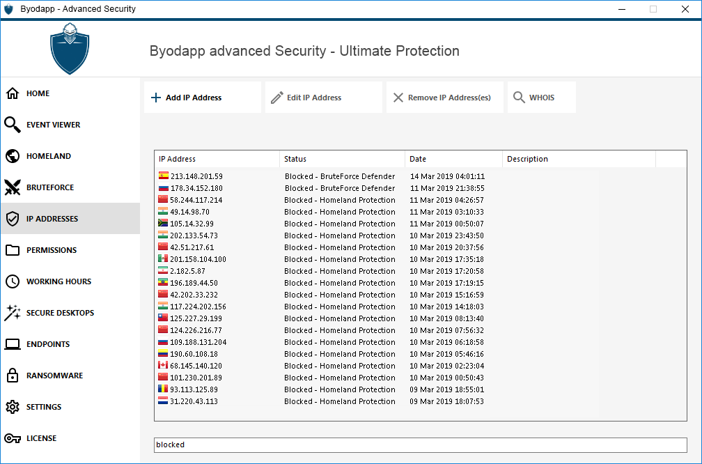Viewport: 702px width, 464px height.
Task: Open the ENDPOINTS section
Action: [70, 344]
